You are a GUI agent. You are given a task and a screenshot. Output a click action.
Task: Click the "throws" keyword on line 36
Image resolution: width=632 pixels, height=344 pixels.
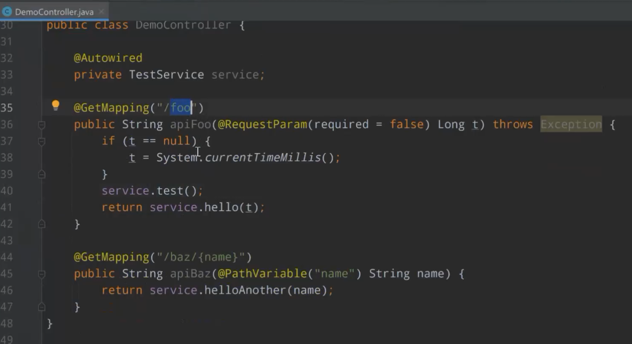(x=513, y=125)
